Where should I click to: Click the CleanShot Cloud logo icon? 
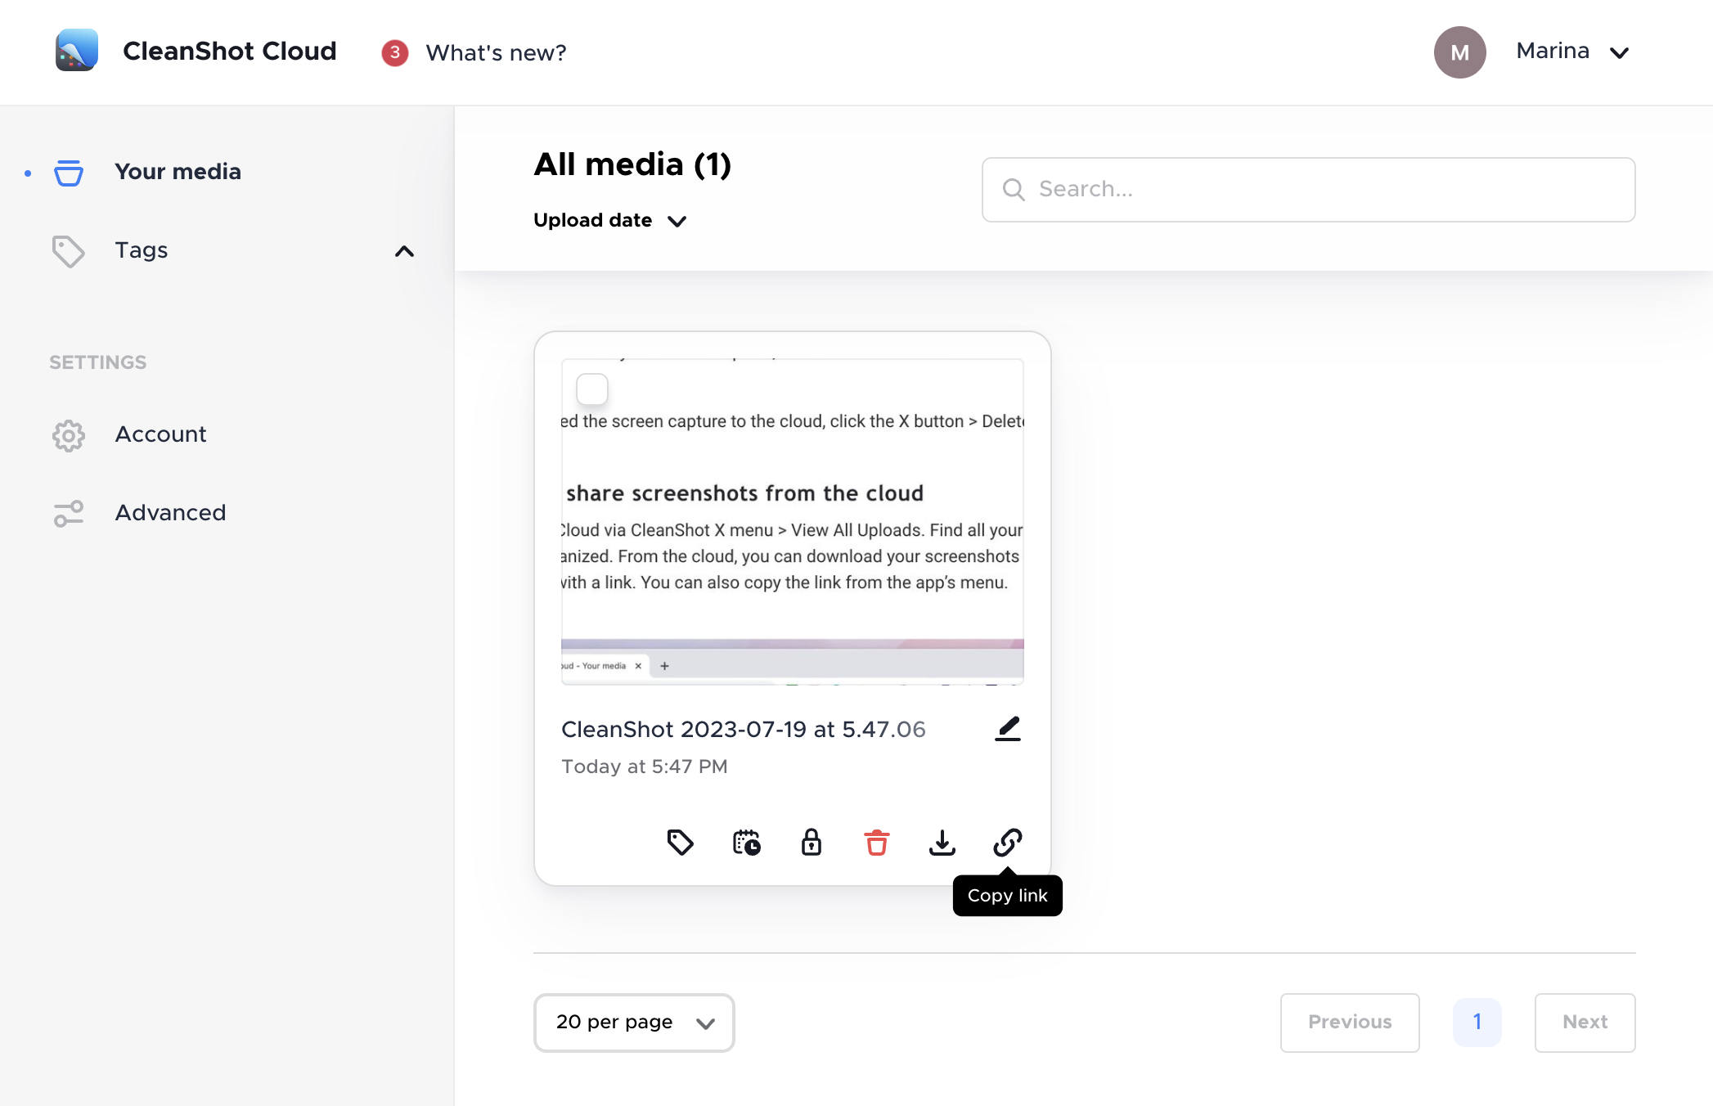[x=77, y=51]
